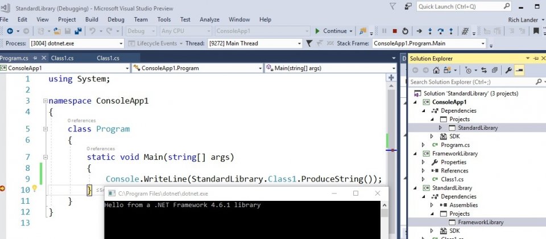Click the Navigate Backward arrow icon
This screenshot has width=546, height=239.
pos(10,31)
